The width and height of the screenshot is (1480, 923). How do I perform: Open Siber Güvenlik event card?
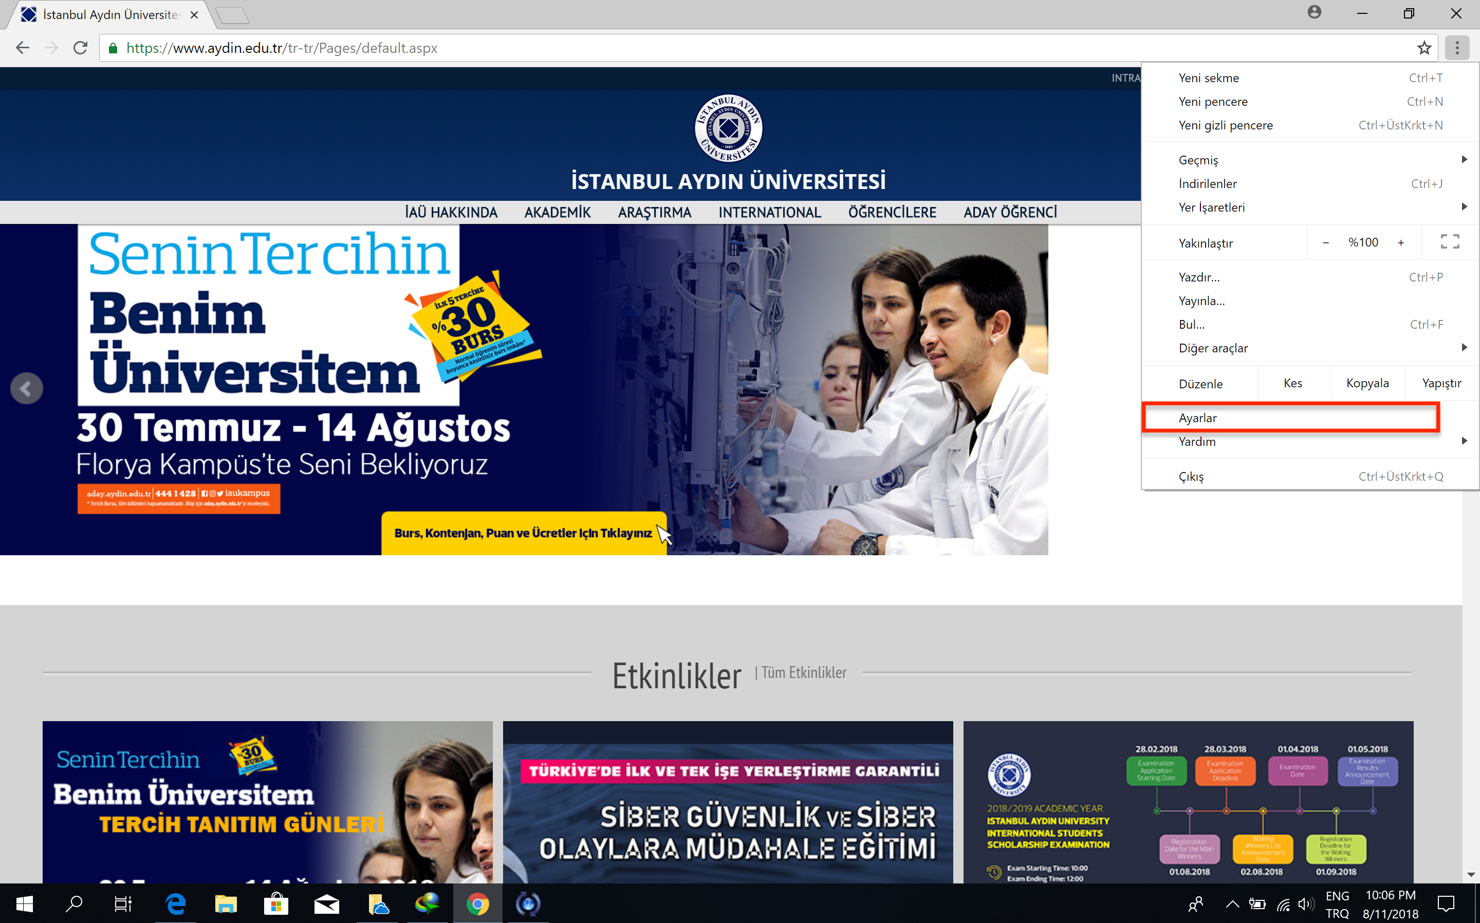click(728, 802)
